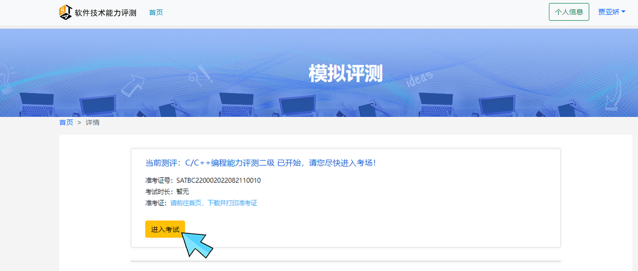Click the 当前测评 C/C++ heading text

point(261,163)
